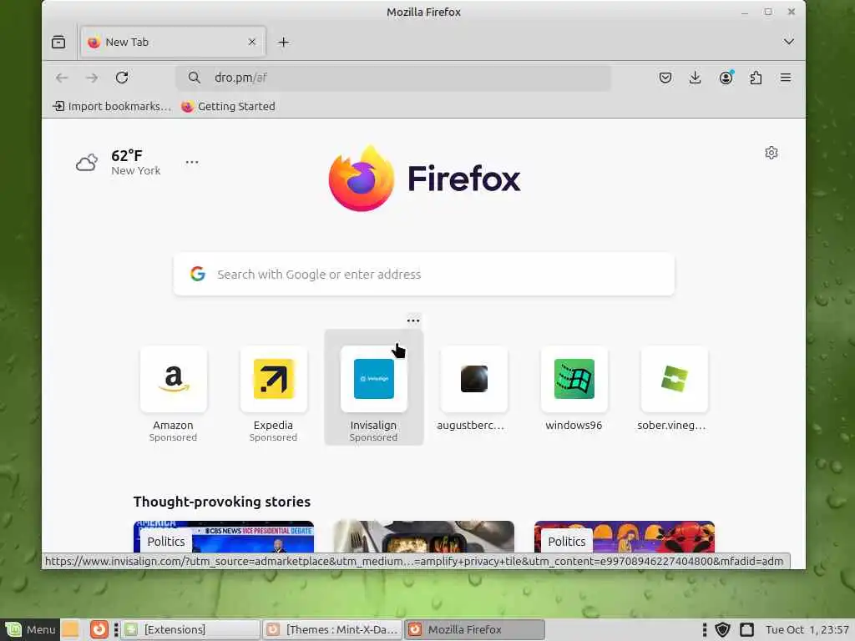Viewport: 855px width, 641px height.
Task: Expand the list all tabs chevron
Action: tap(788, 42)
